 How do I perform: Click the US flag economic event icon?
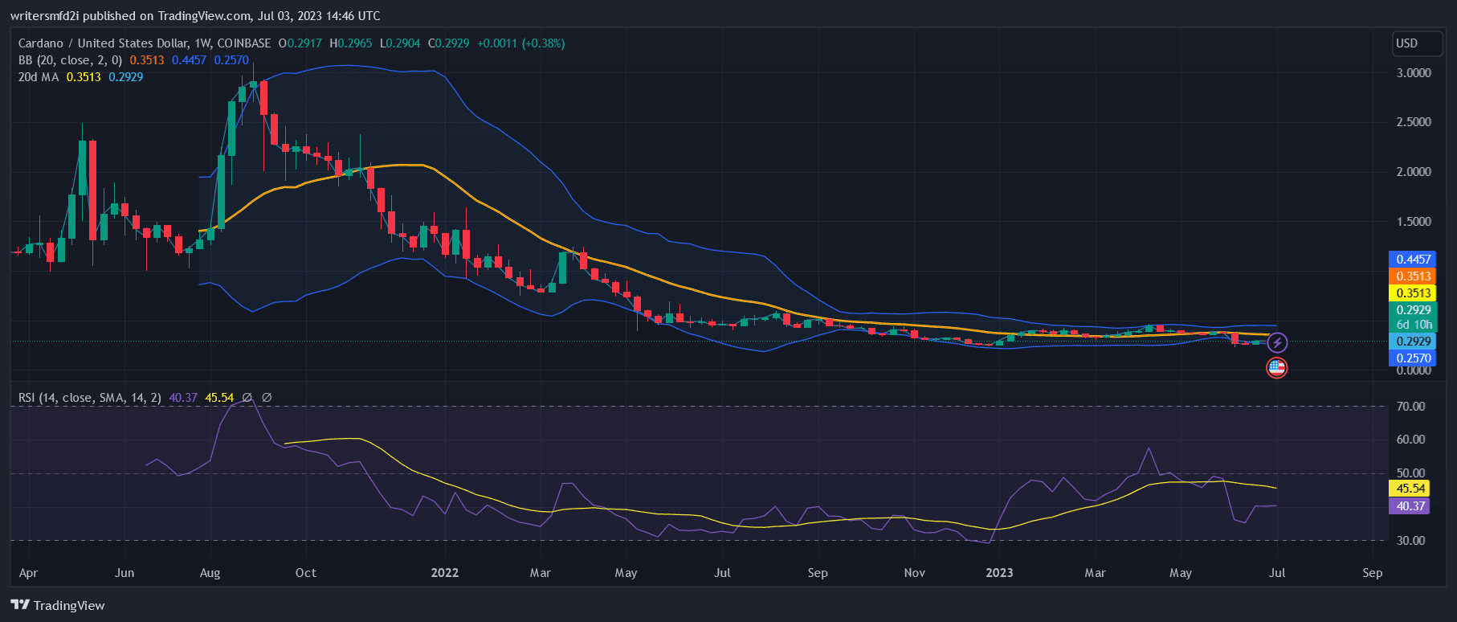1276,368
